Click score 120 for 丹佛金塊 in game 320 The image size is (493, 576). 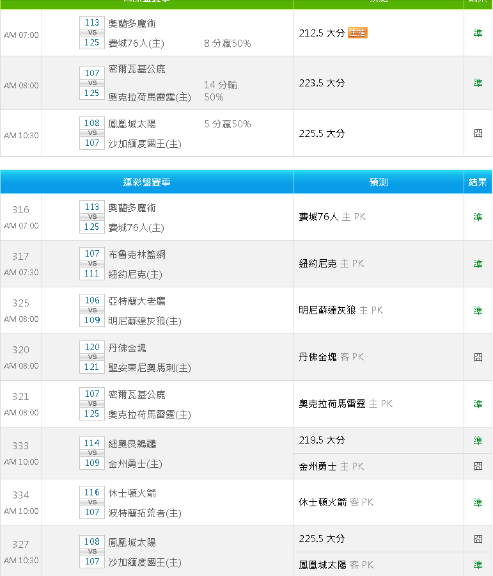coord(92,347)
